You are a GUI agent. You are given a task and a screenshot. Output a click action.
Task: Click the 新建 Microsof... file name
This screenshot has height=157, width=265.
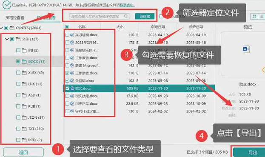[88, 66]
